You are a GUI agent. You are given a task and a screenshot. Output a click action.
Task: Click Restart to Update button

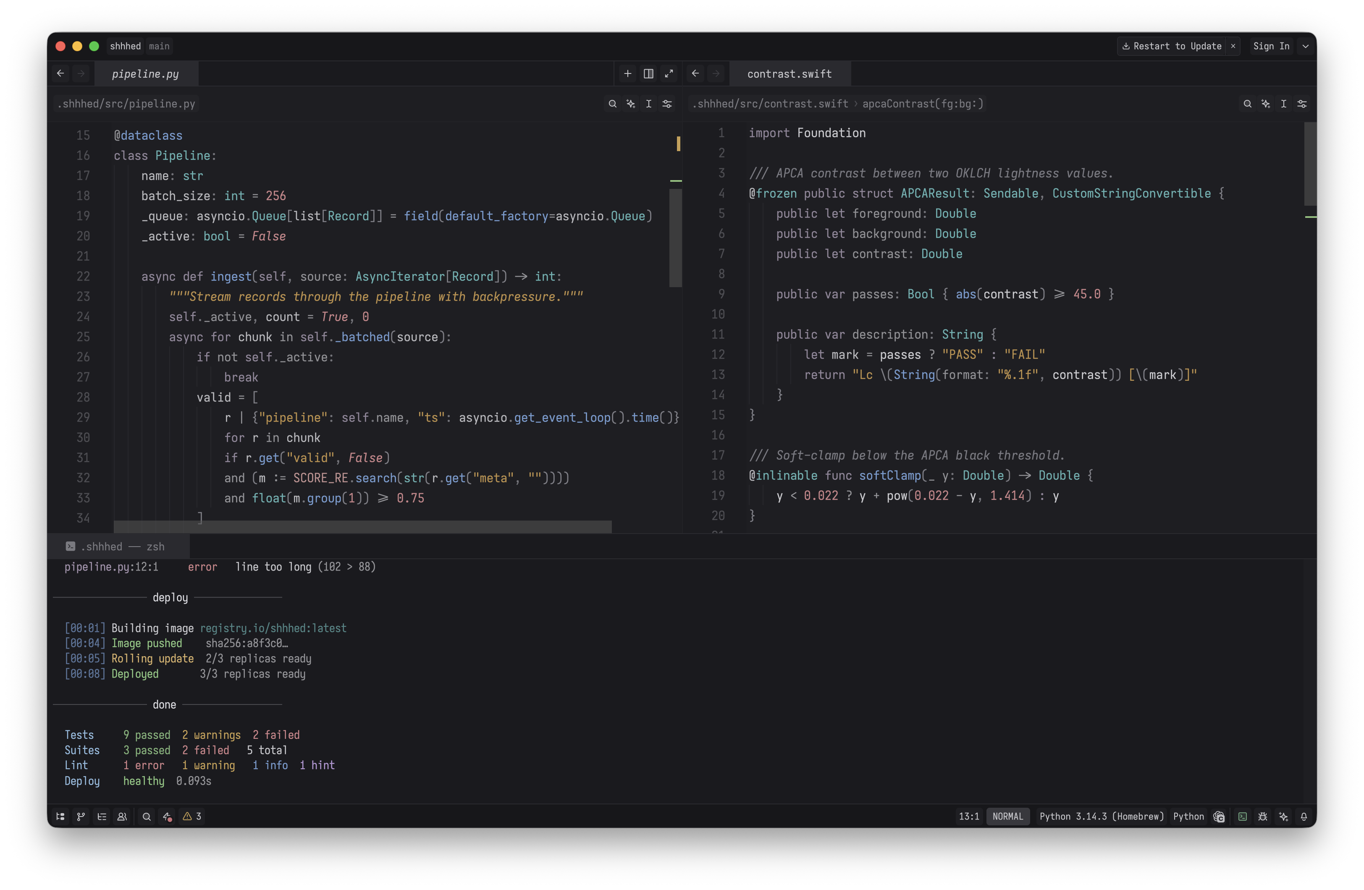coord(1172,46)
